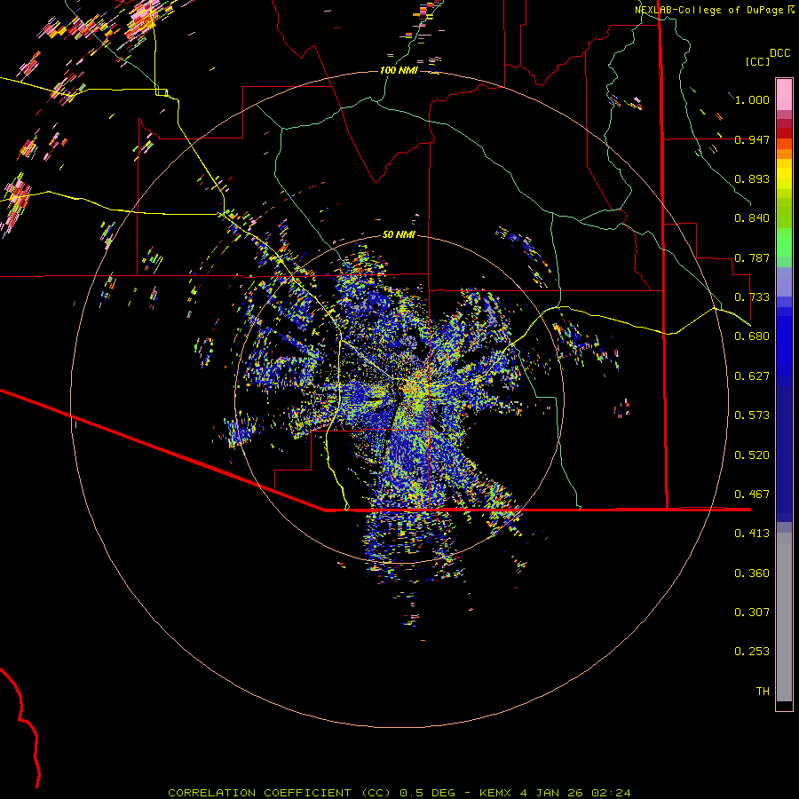Click the TH threshold label
The width and height of the screenshot is (799, 799).
763,692
